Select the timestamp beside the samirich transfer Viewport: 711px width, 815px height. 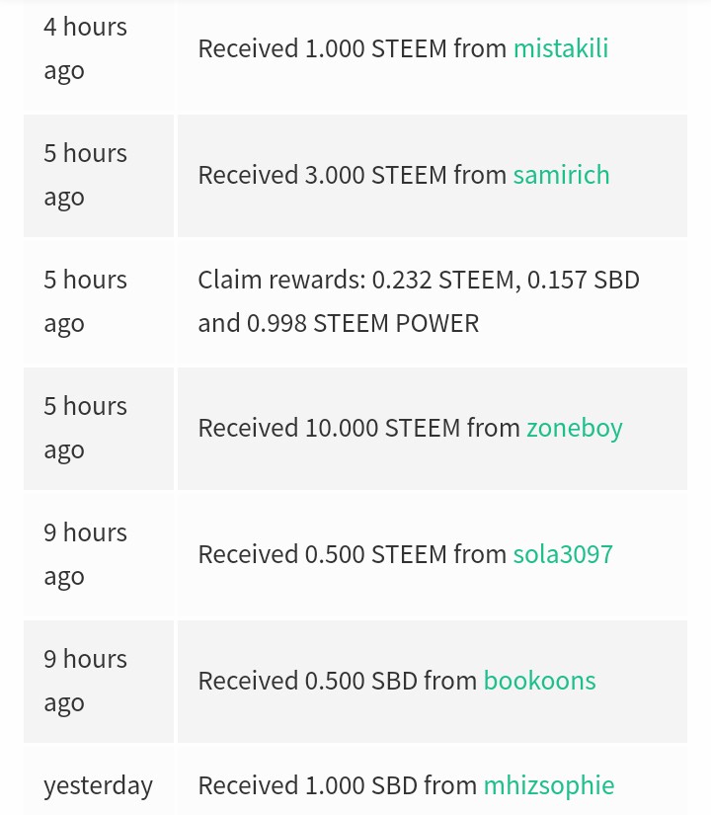85,175
